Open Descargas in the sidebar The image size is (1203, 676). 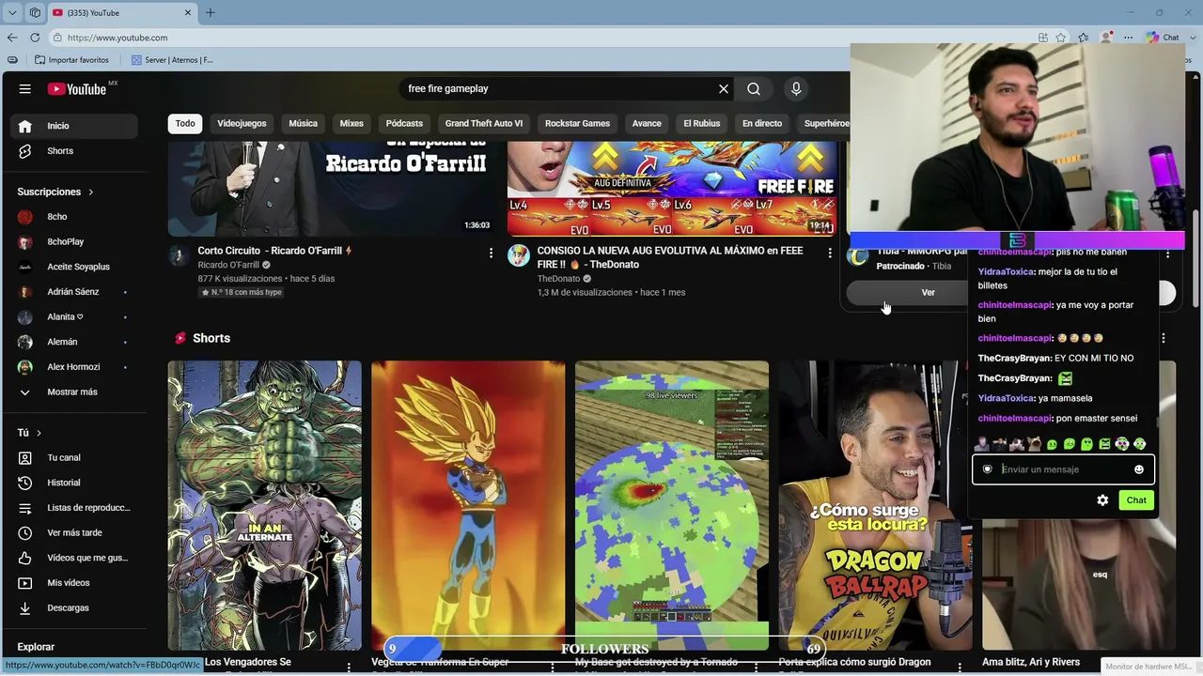tap(74, 608)
